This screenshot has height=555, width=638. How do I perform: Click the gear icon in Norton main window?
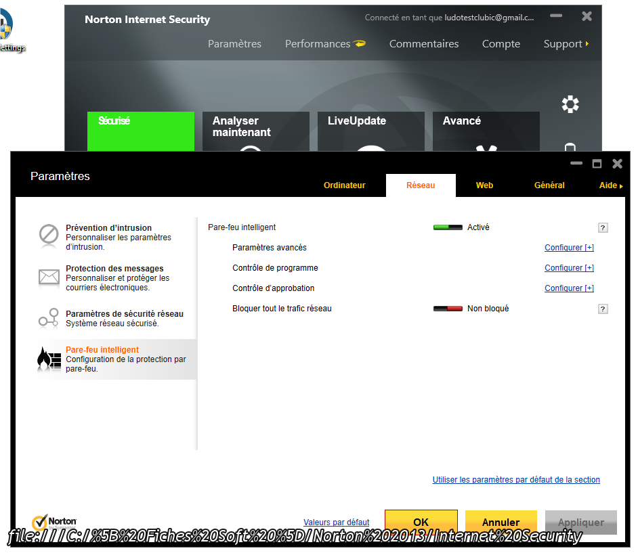coord(570,104)
